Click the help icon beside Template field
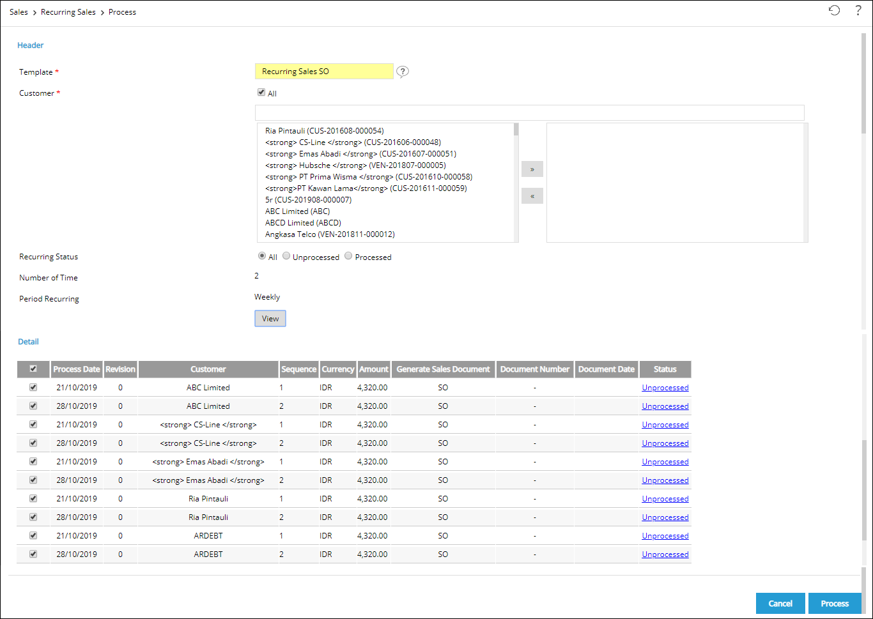 [402, 72]
